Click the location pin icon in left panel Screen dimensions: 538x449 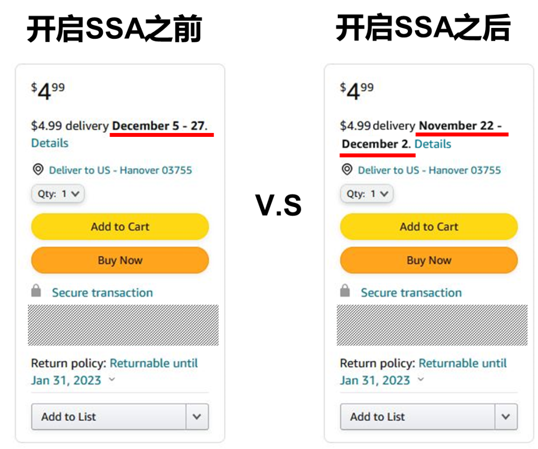click(x=38, y=170)
